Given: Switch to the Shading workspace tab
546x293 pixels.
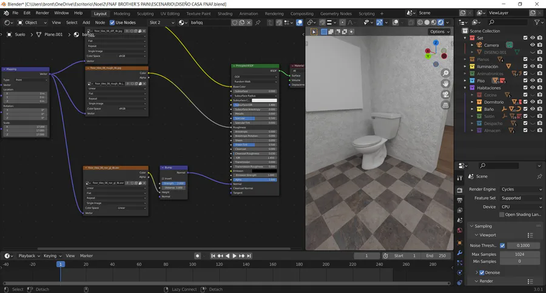Looking at the screenshot, I should pyautogui.click(x=224, y=13).
